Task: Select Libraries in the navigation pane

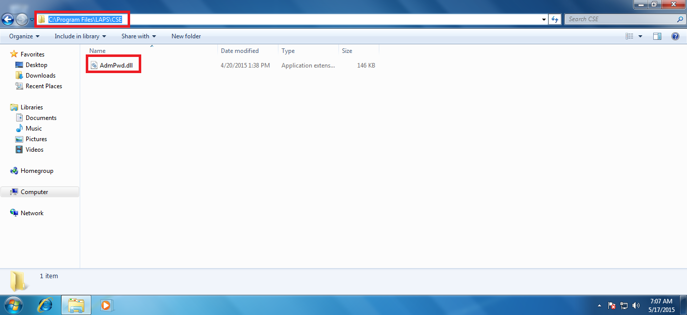Action: [x=32, y=107]
